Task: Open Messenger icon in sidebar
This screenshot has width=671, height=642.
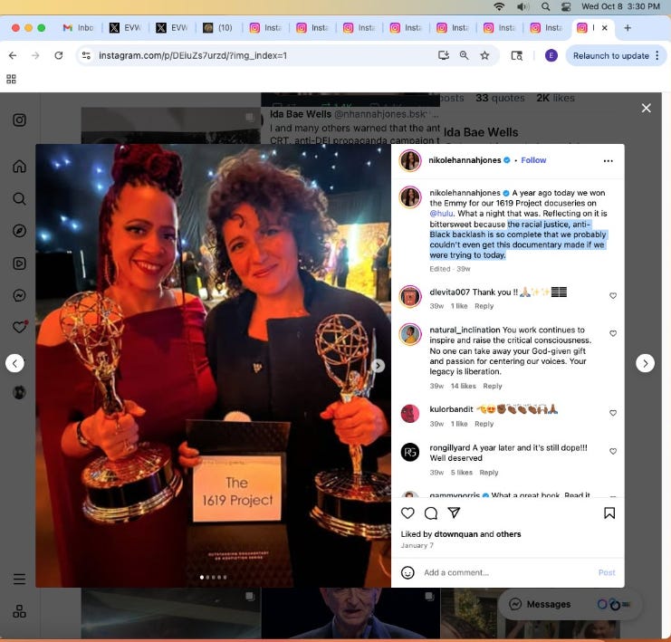Action: click(19, 295)
